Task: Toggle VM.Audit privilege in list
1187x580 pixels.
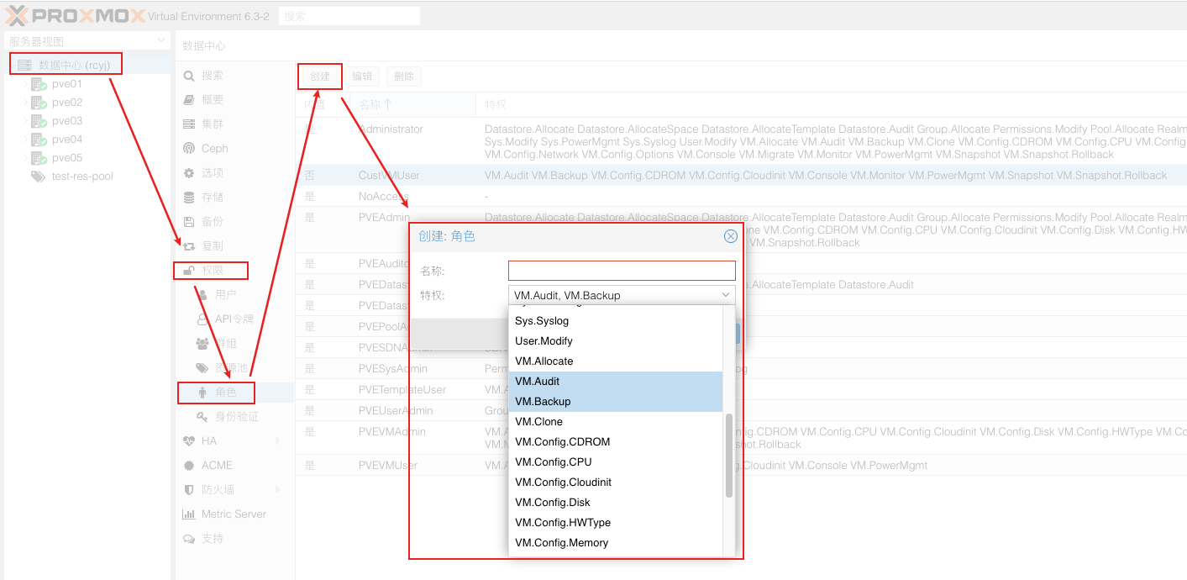Action: [x=617, y=382]
